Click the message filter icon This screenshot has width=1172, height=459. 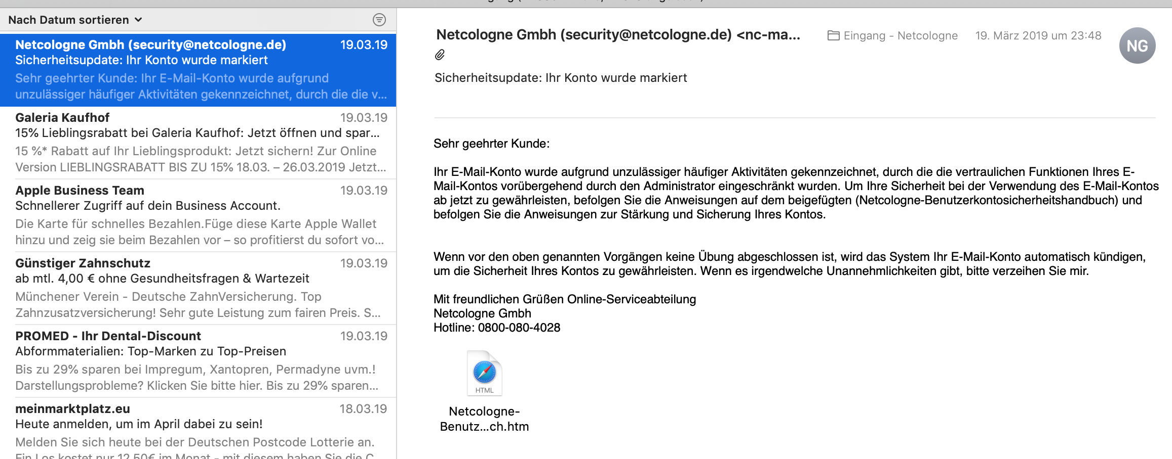click(x=379, y=20)
